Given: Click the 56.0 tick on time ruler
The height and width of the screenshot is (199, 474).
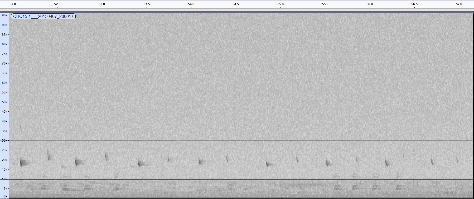Looking at the screenshot, I should coord(370,4).
